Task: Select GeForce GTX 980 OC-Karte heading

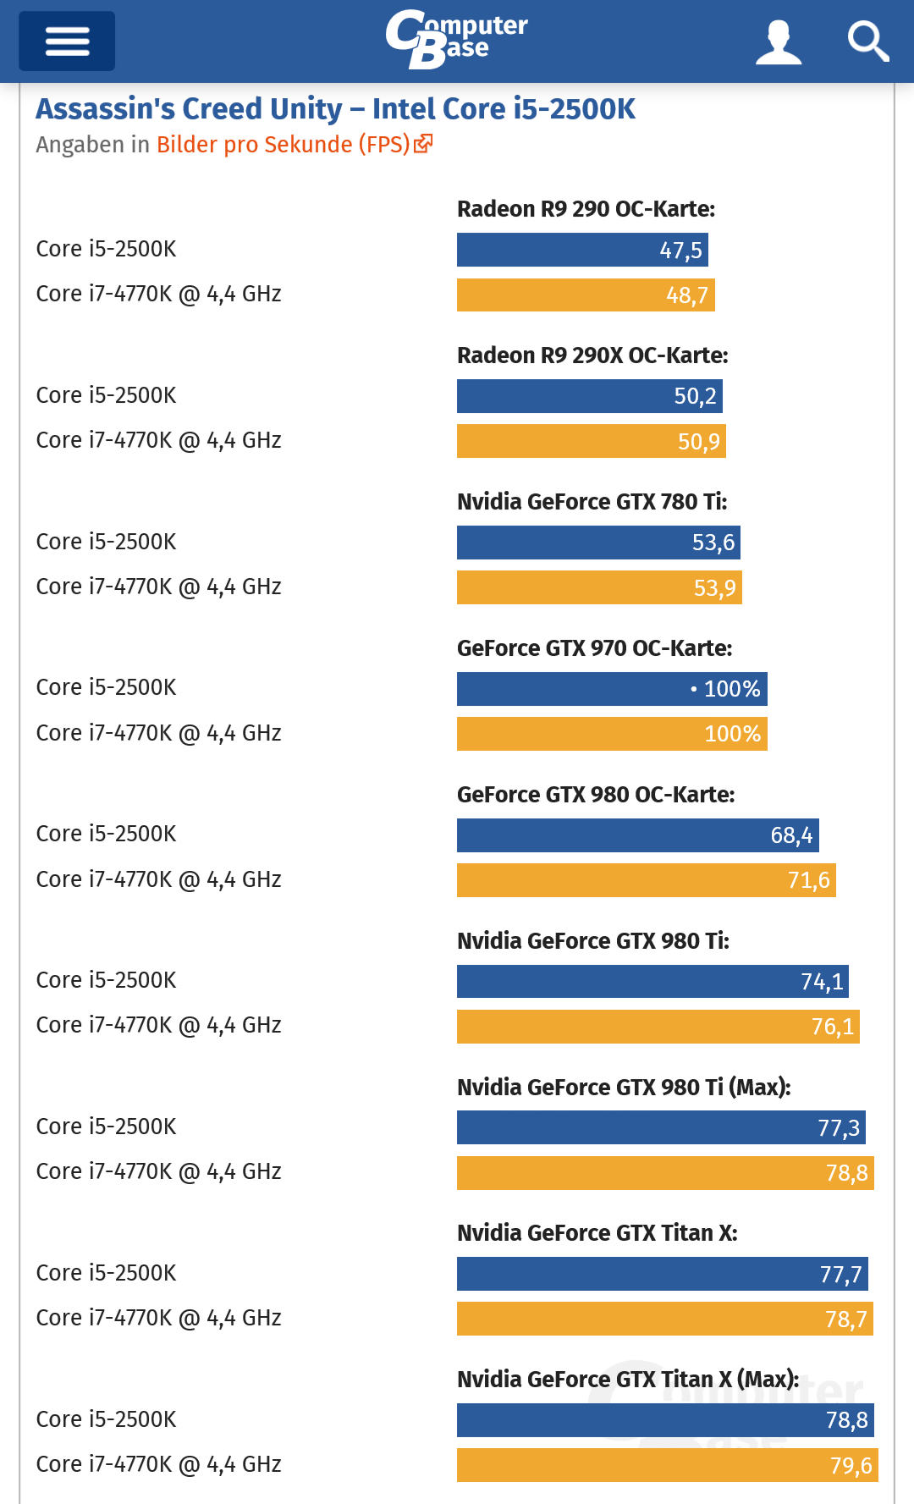Action: click(595, 795)
